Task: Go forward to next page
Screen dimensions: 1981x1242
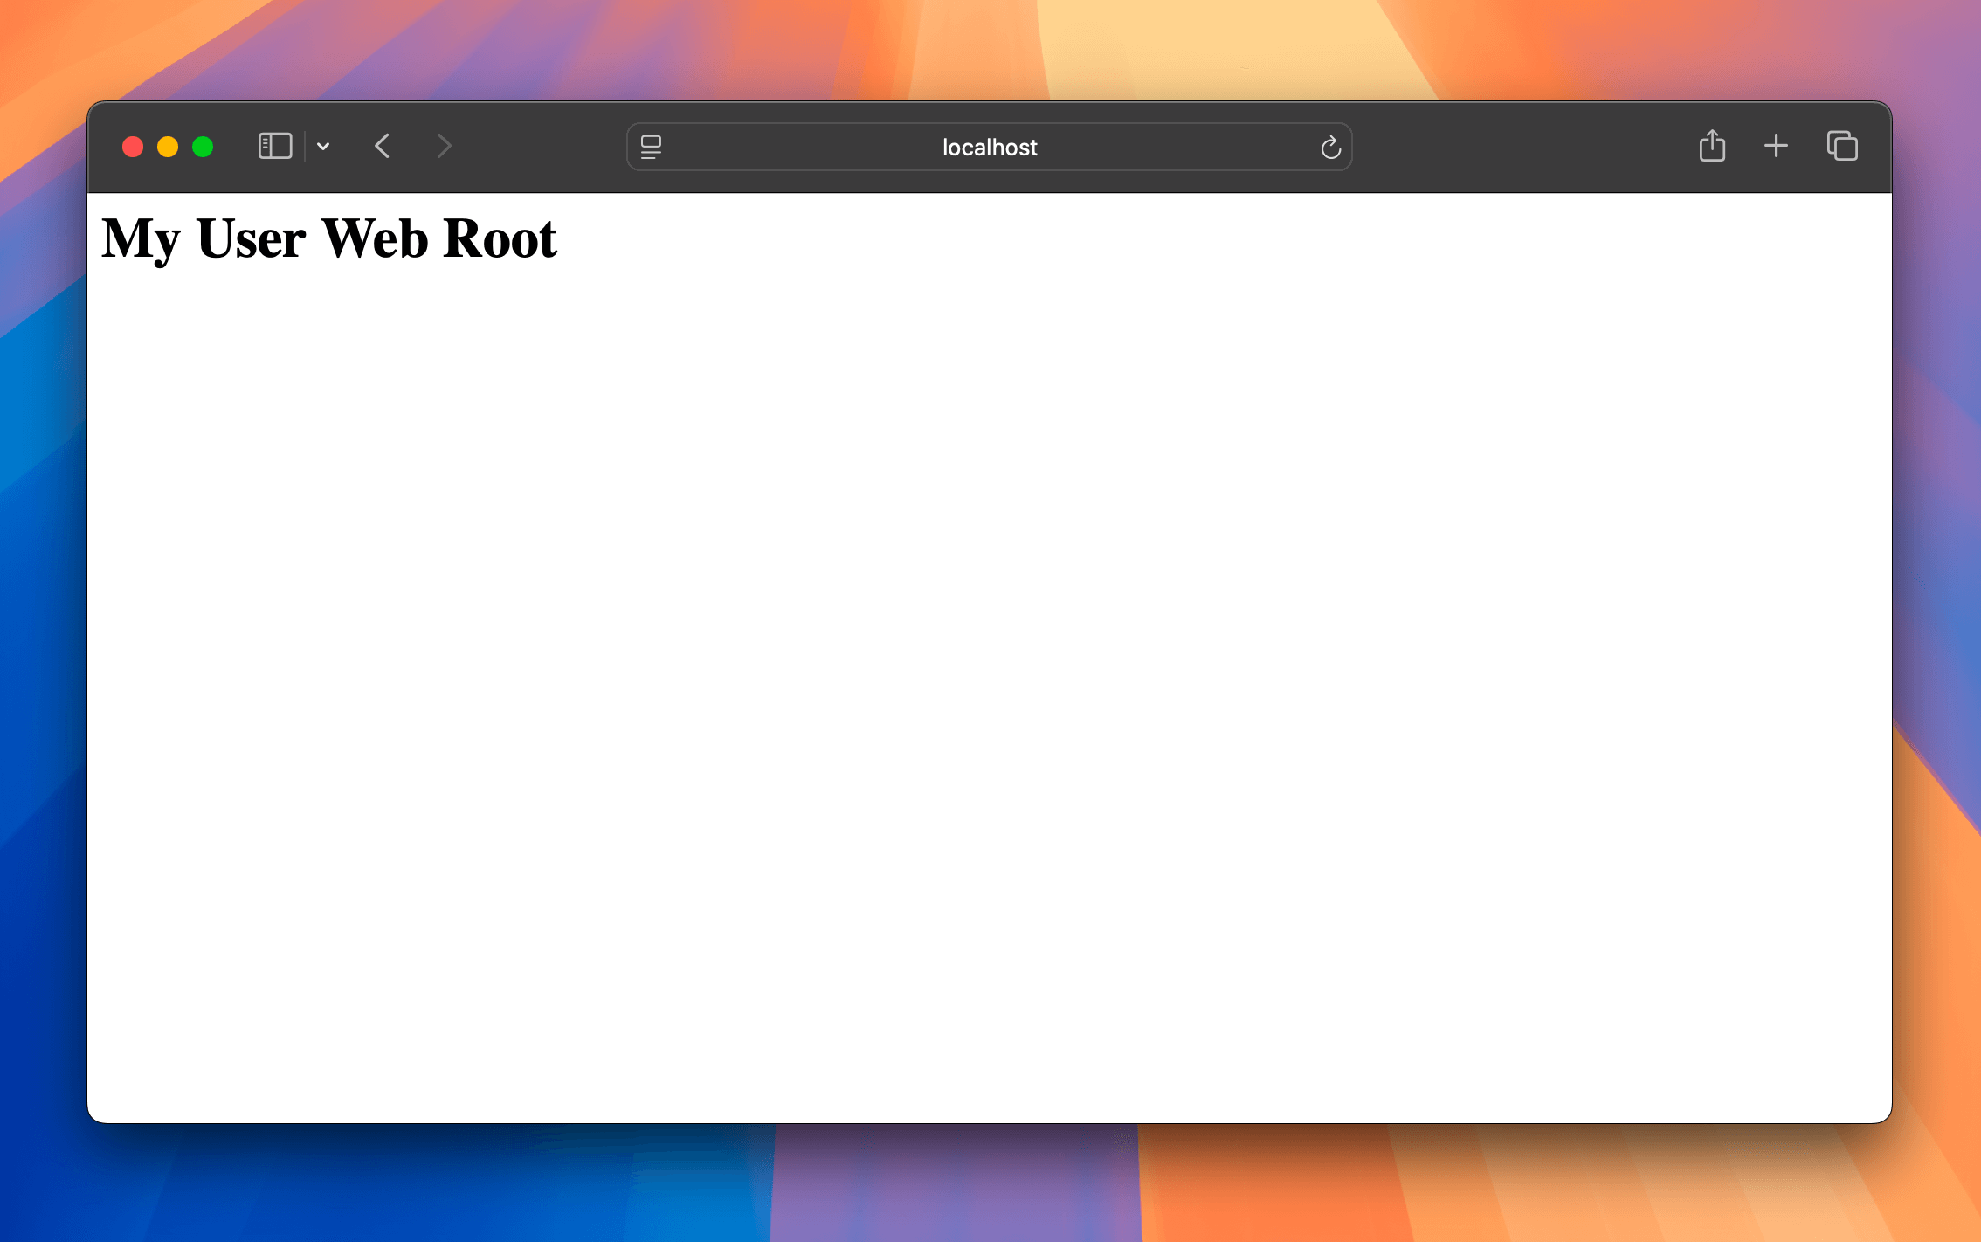Action: pos(444,146)
